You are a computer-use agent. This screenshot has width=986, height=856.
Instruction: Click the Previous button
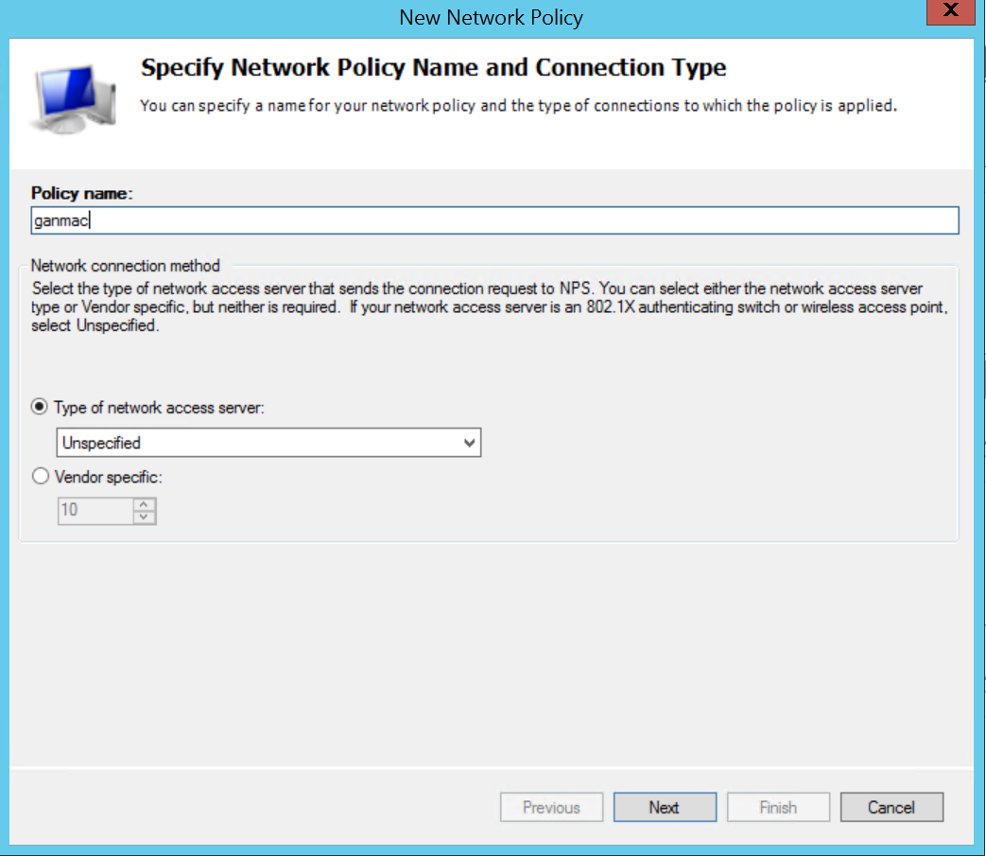click(551, 807)
